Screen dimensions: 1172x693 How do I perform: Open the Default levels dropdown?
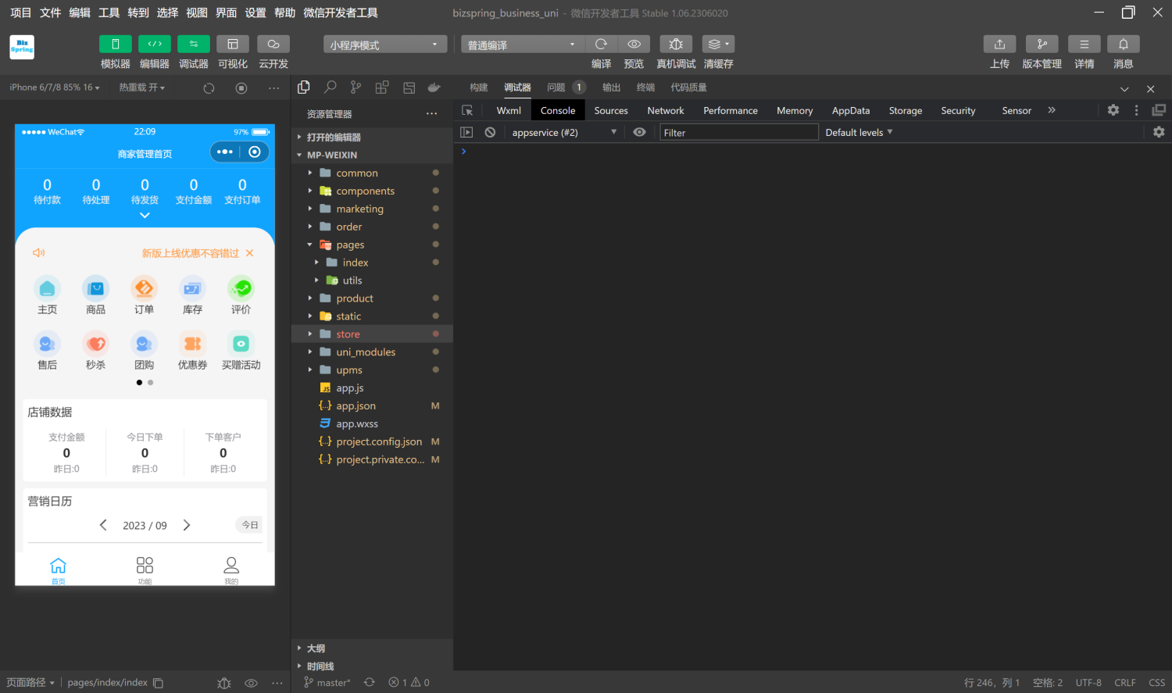point(859,132)
